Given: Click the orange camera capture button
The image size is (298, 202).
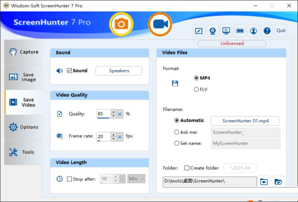Looking at the screenshot, I should pos(121,24).
